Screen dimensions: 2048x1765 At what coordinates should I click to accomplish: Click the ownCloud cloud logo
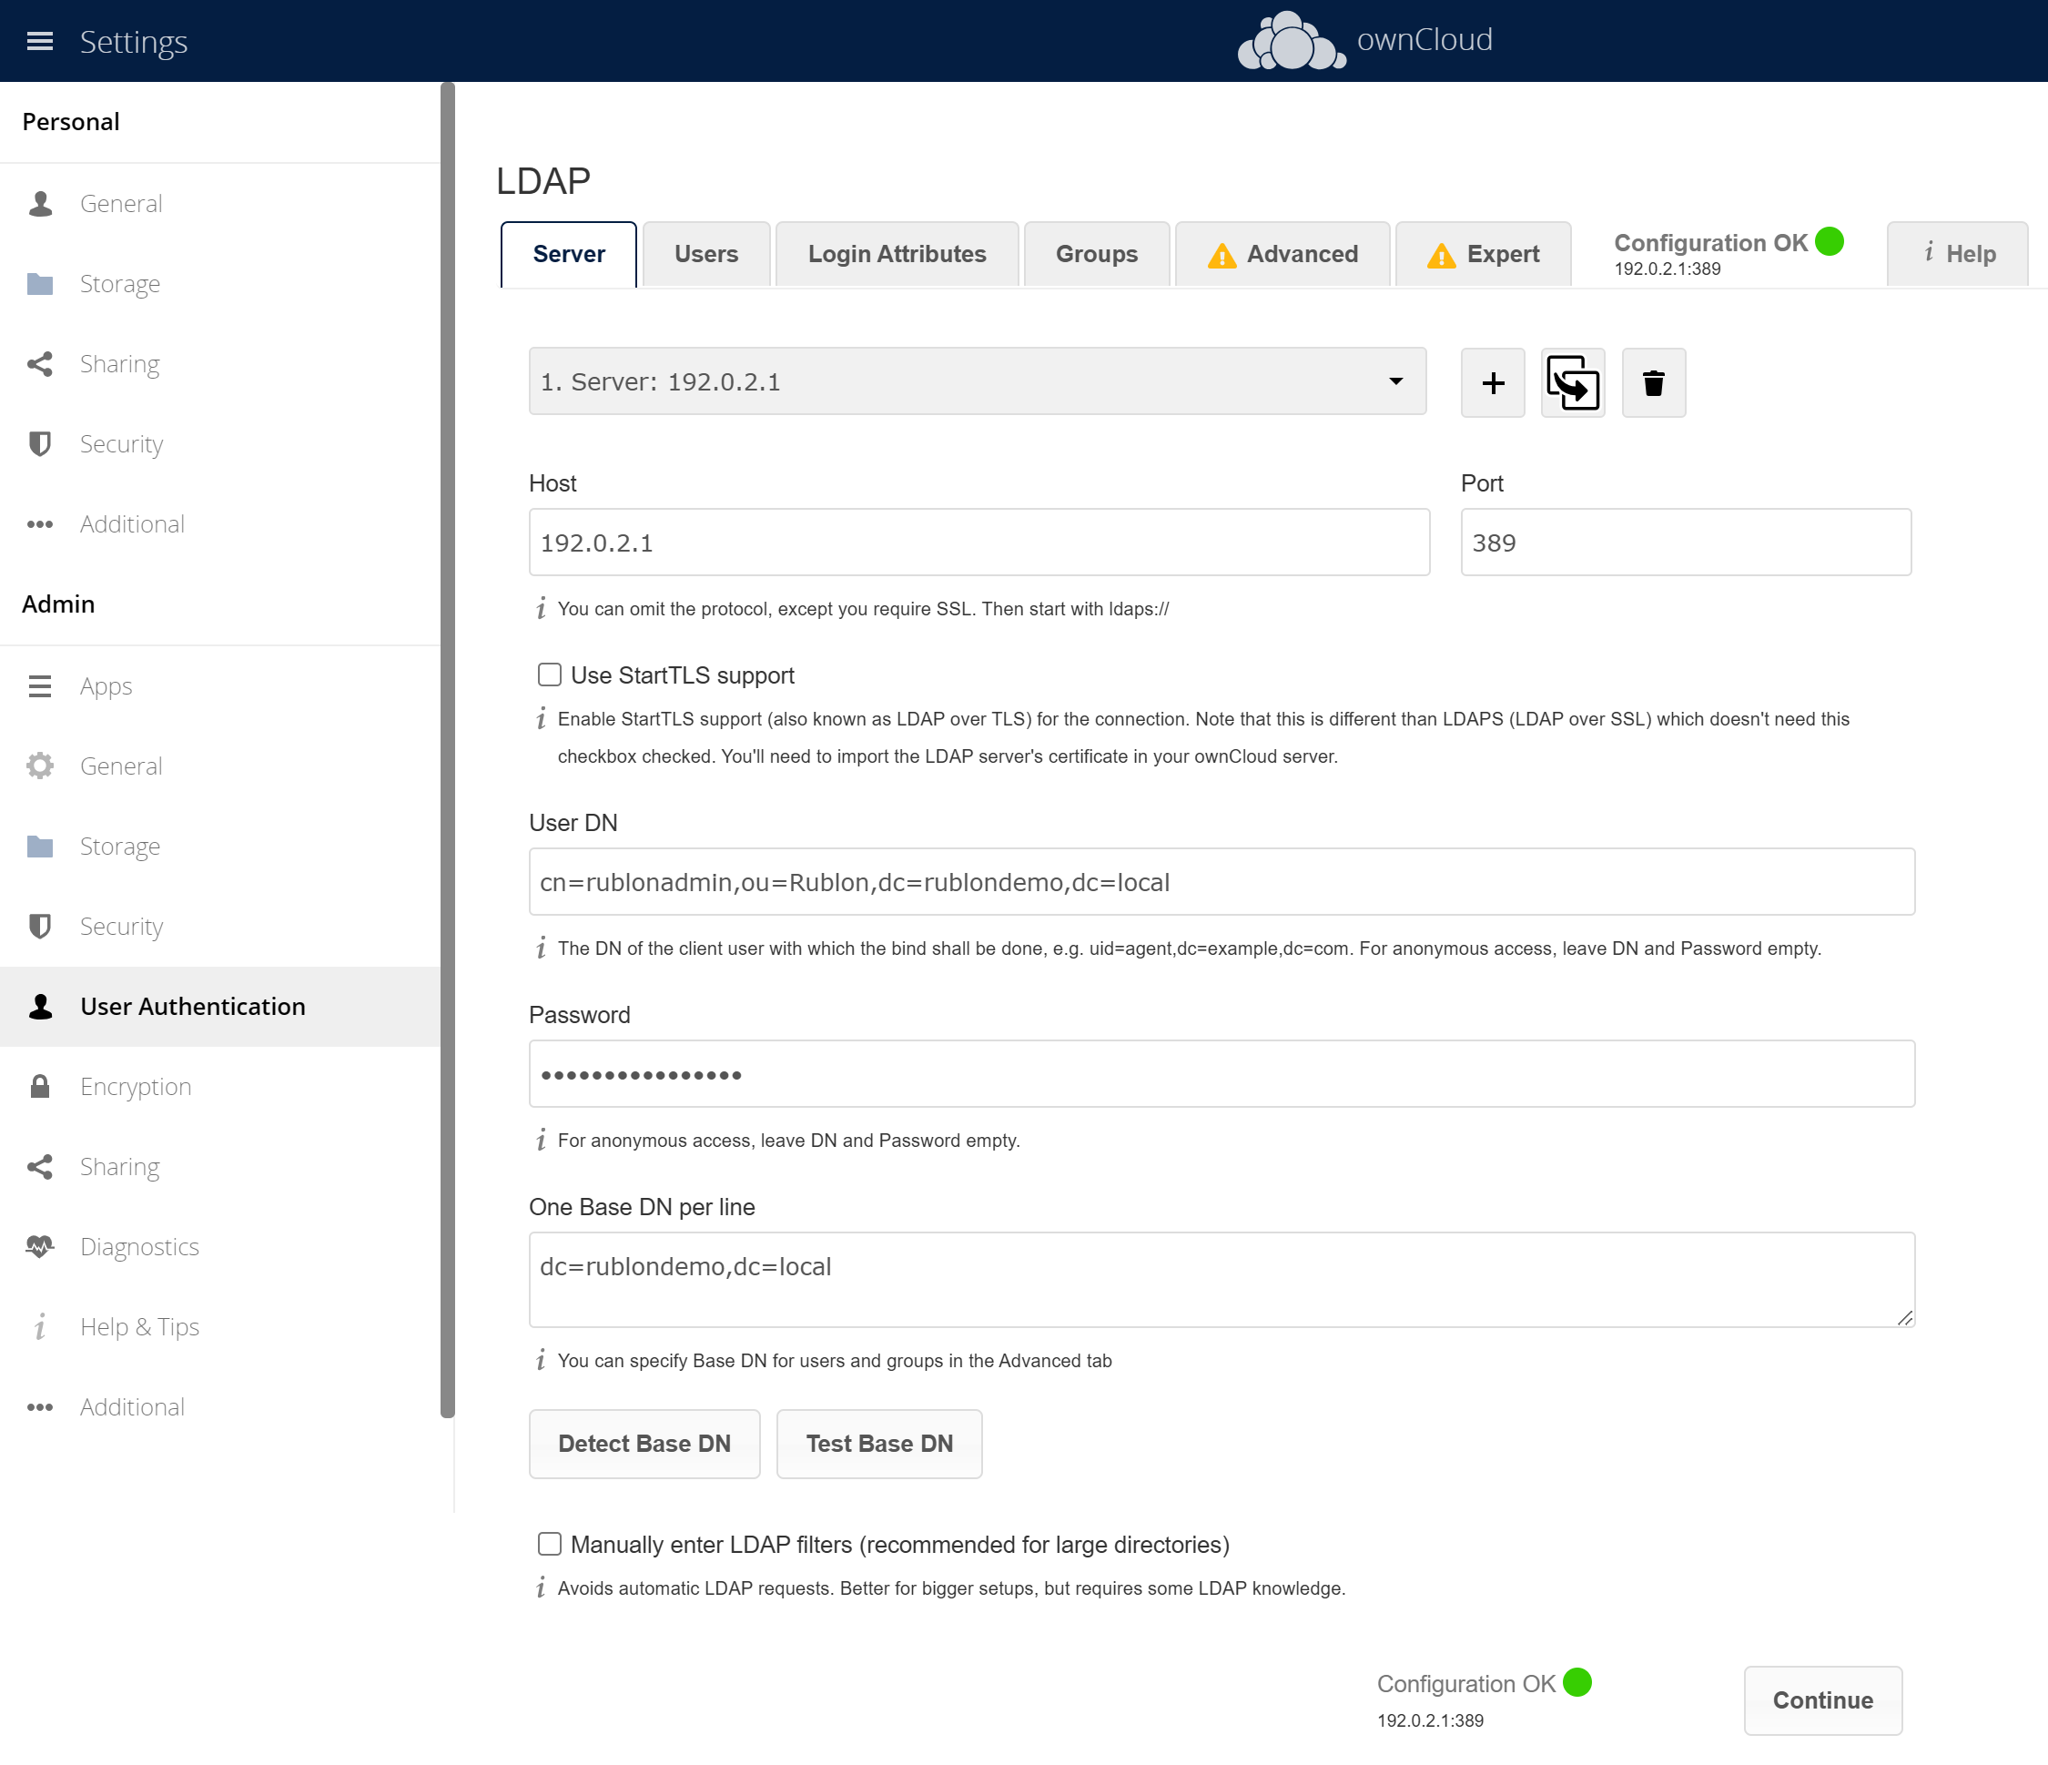[1291, 42]
